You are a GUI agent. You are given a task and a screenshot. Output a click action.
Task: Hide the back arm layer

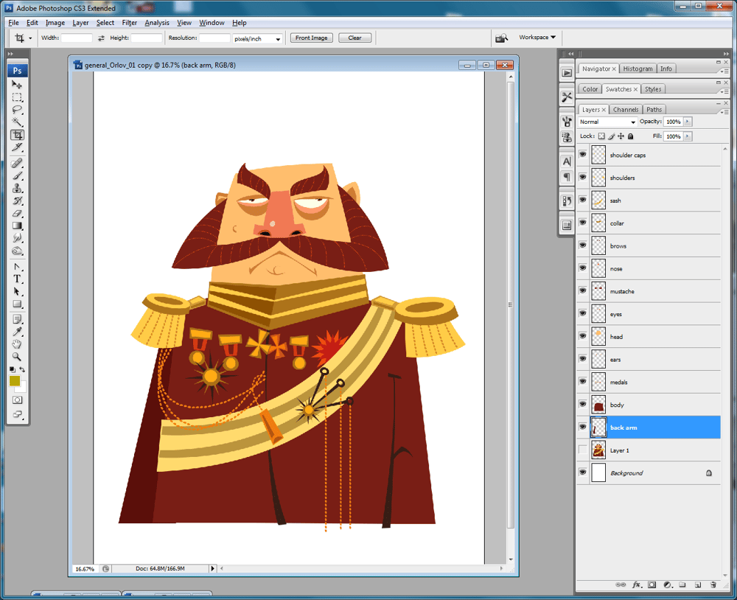583,427
